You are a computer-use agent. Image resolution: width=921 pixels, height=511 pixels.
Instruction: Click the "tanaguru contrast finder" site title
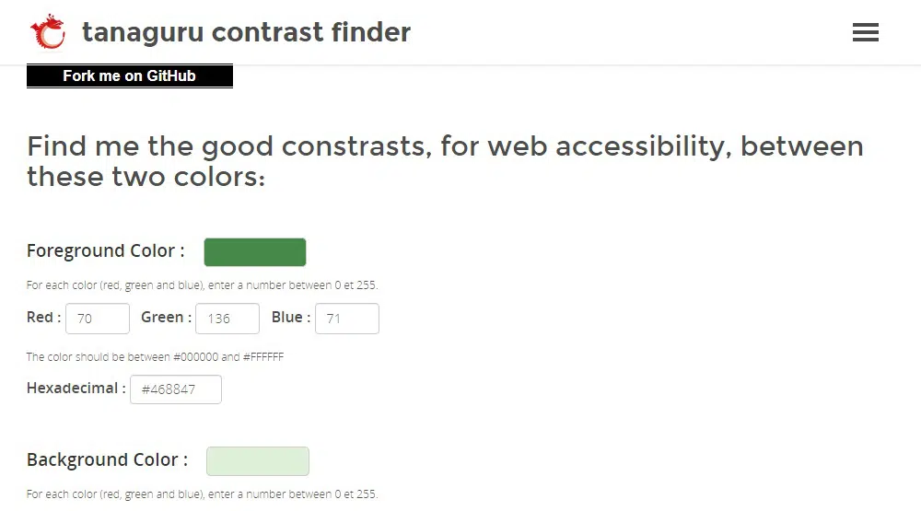(x=246, y=33)
